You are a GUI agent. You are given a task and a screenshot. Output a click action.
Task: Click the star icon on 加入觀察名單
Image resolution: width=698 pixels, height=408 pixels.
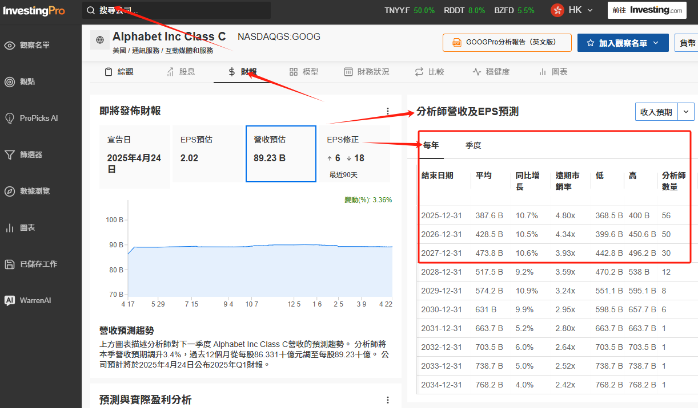[x=591, y=43]
